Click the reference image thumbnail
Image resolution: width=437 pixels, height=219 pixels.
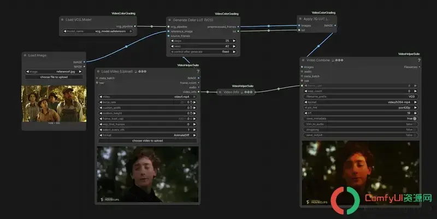(x=54, y=104)
